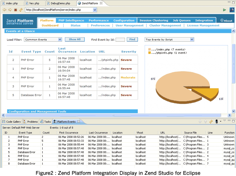This screenshot has height=176, width=236.
Task: Sort events by the Count column header
Action: 50,52
